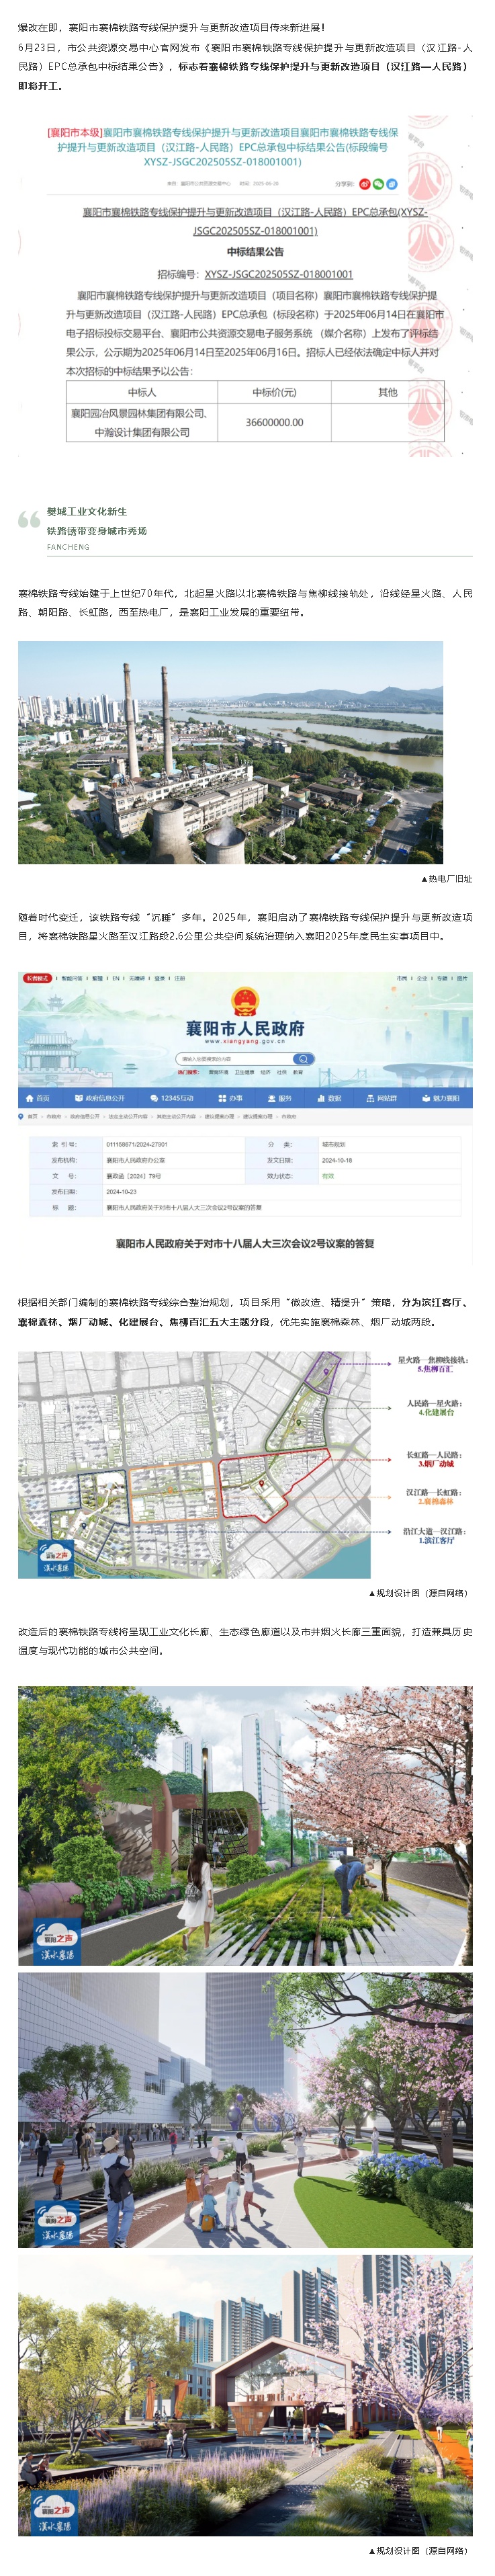Click the large quotation mark icon

pos(29,520)
